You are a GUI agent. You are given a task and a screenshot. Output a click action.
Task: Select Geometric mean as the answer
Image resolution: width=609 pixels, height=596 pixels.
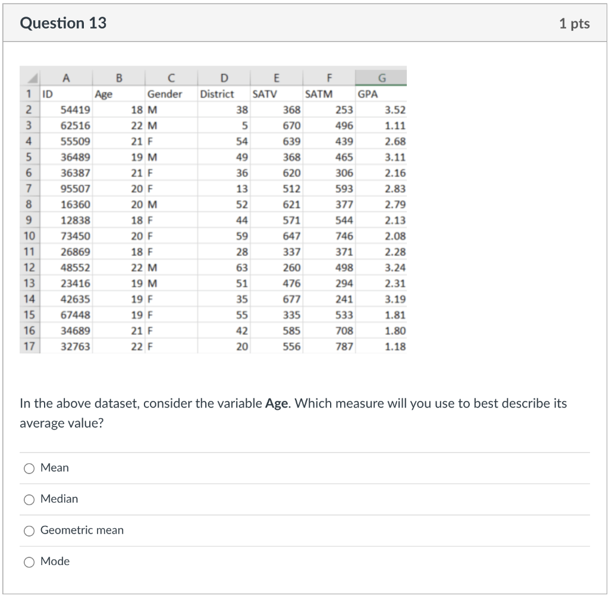tap(29, 531)
